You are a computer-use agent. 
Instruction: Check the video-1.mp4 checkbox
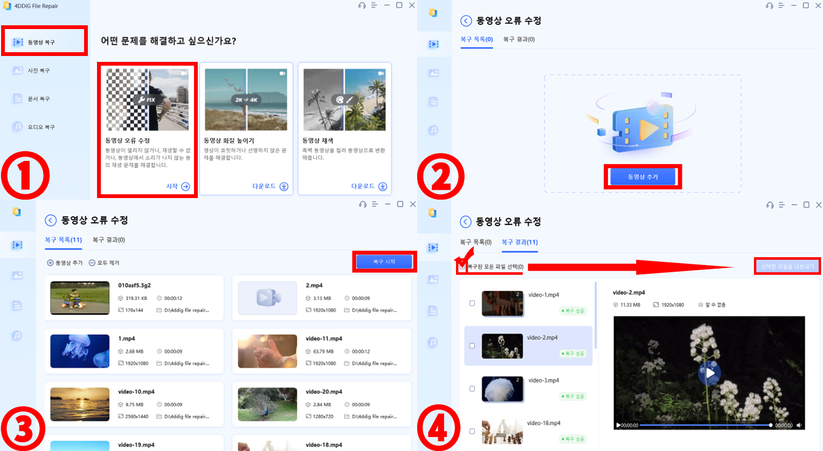coord(472,303)
